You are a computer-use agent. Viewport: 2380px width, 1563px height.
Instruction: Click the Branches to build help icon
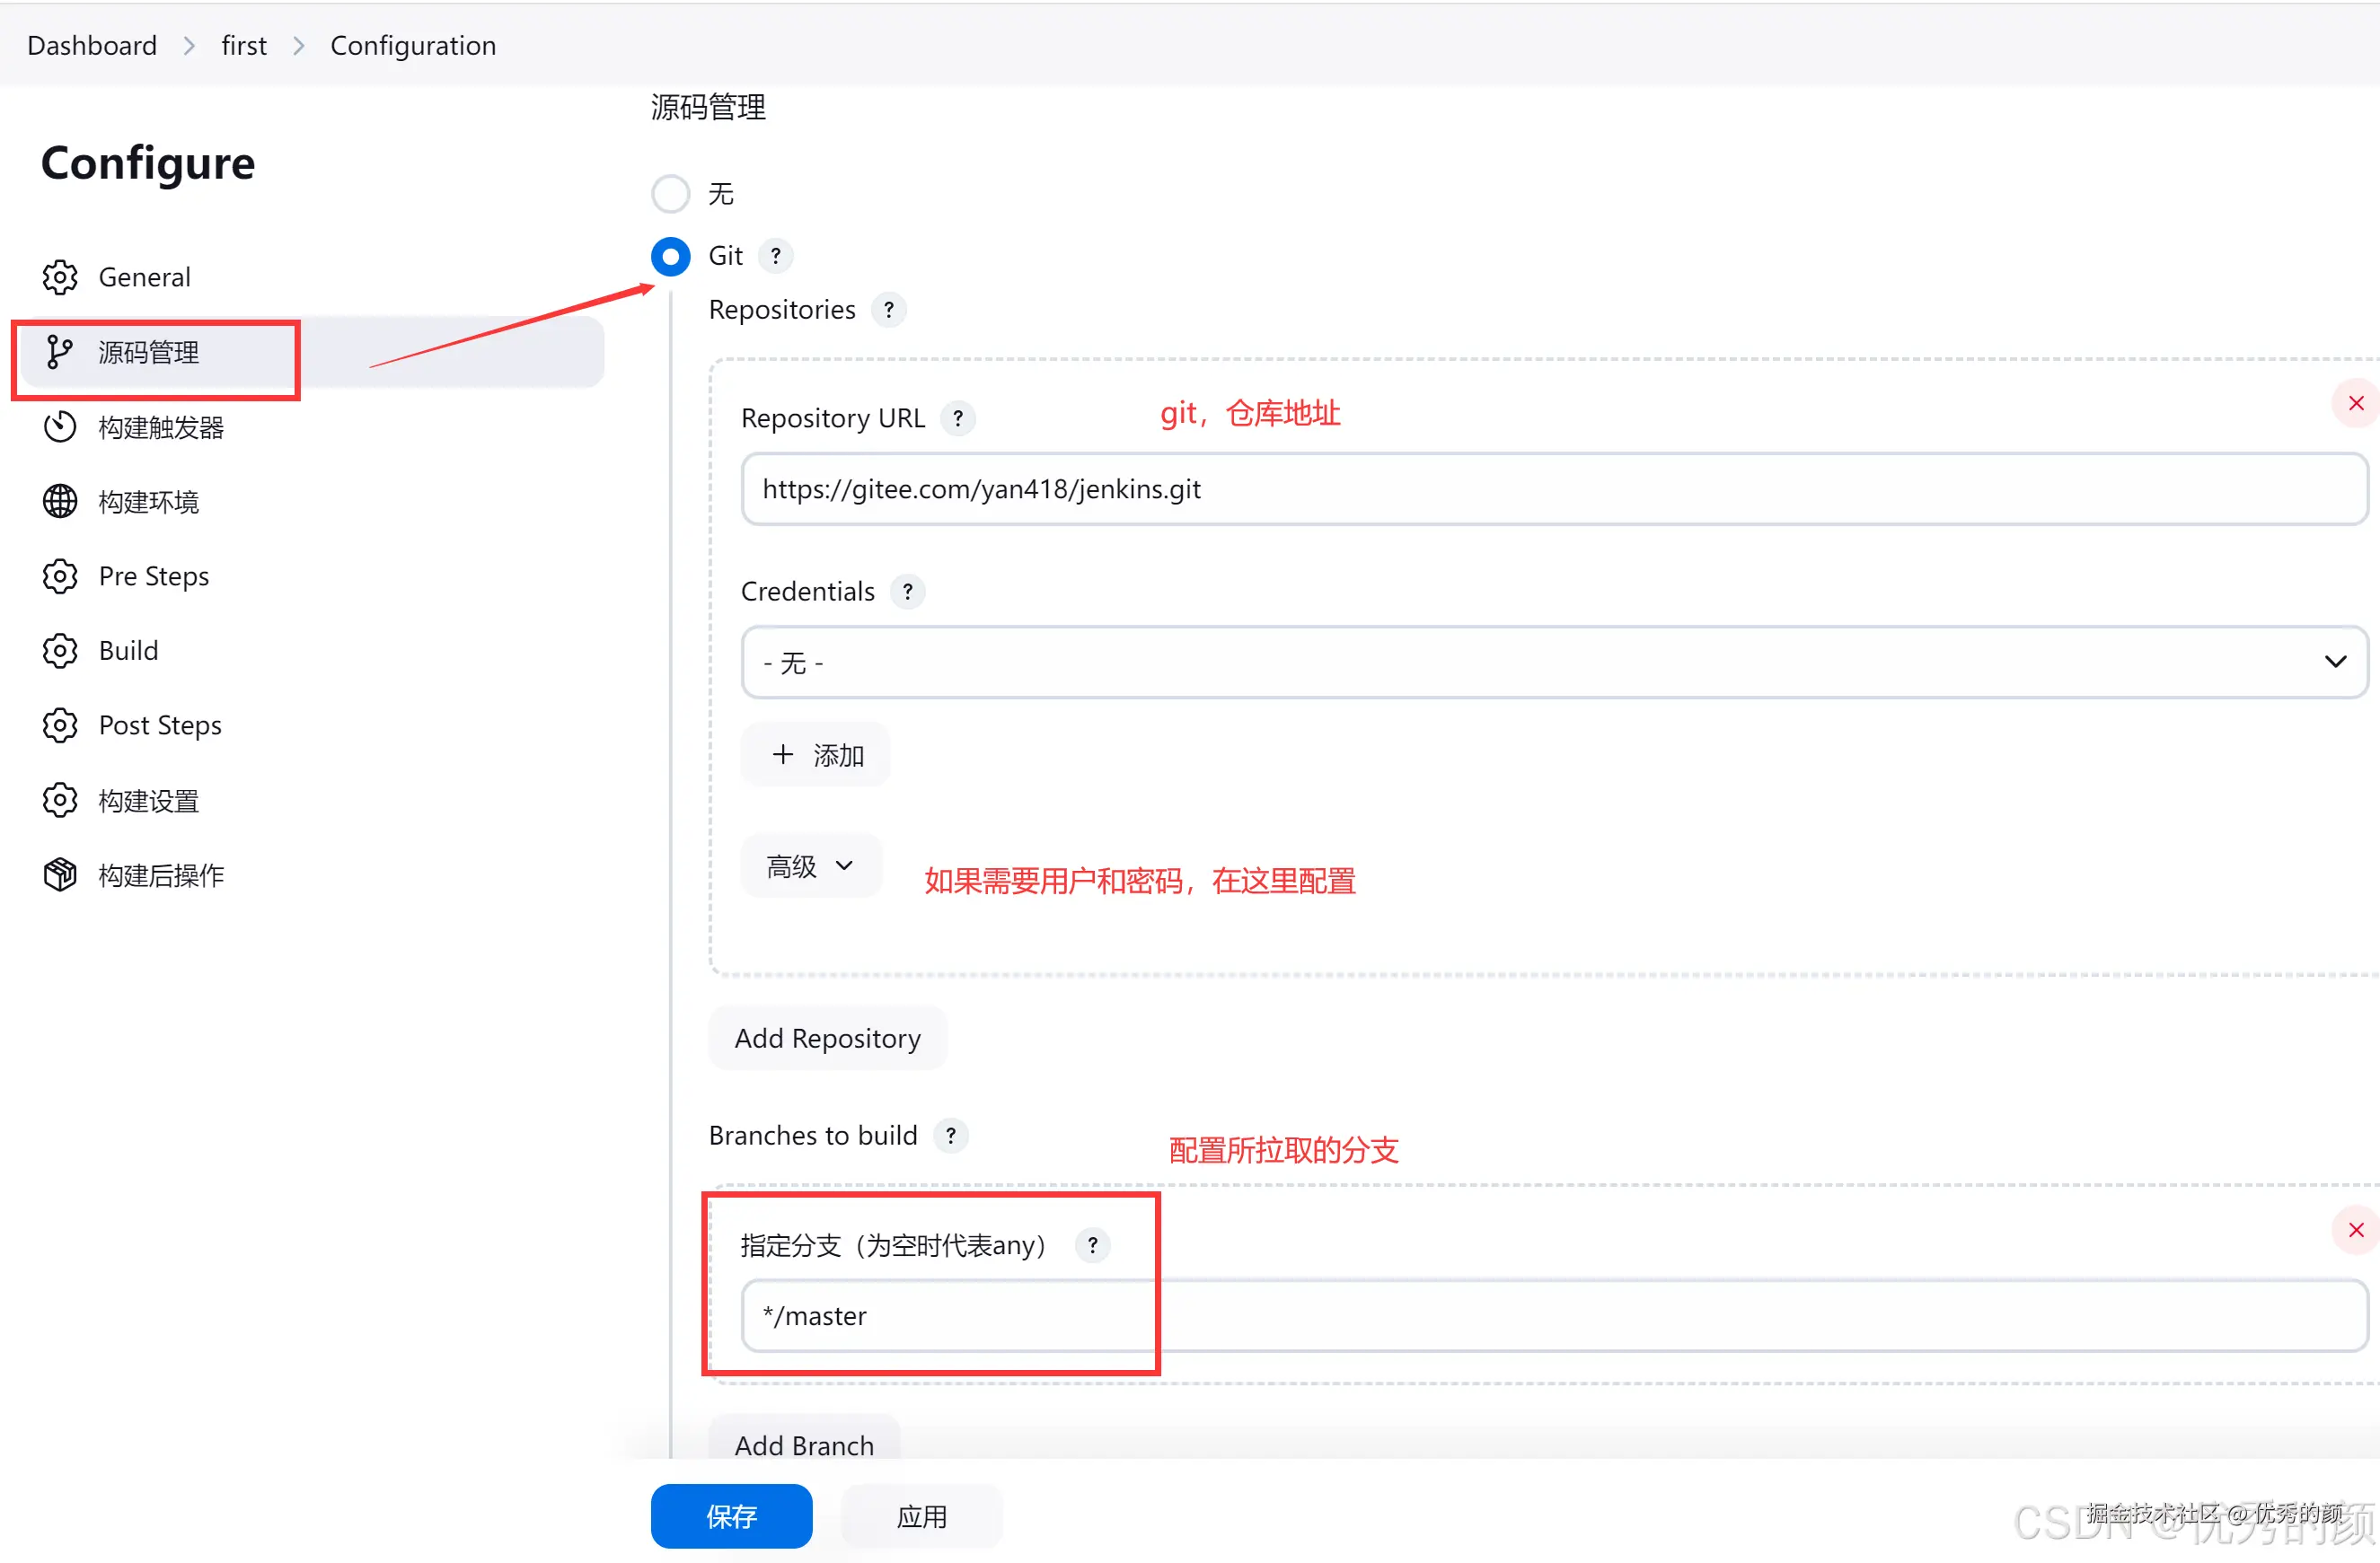(950, 1136)
